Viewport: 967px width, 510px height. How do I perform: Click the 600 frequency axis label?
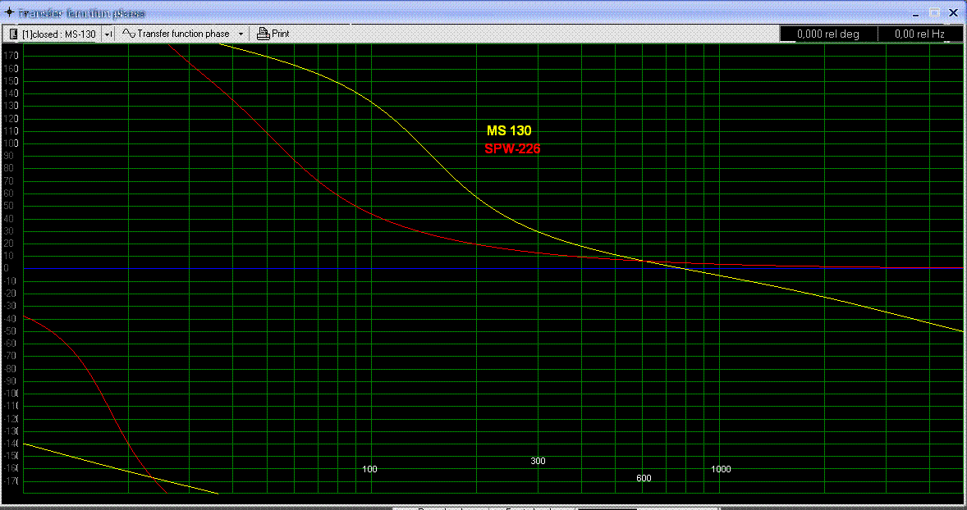(644, 479)
